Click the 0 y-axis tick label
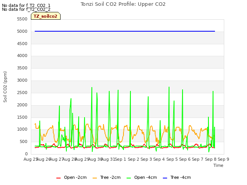247x185 pixels. (x=26, y=154)
